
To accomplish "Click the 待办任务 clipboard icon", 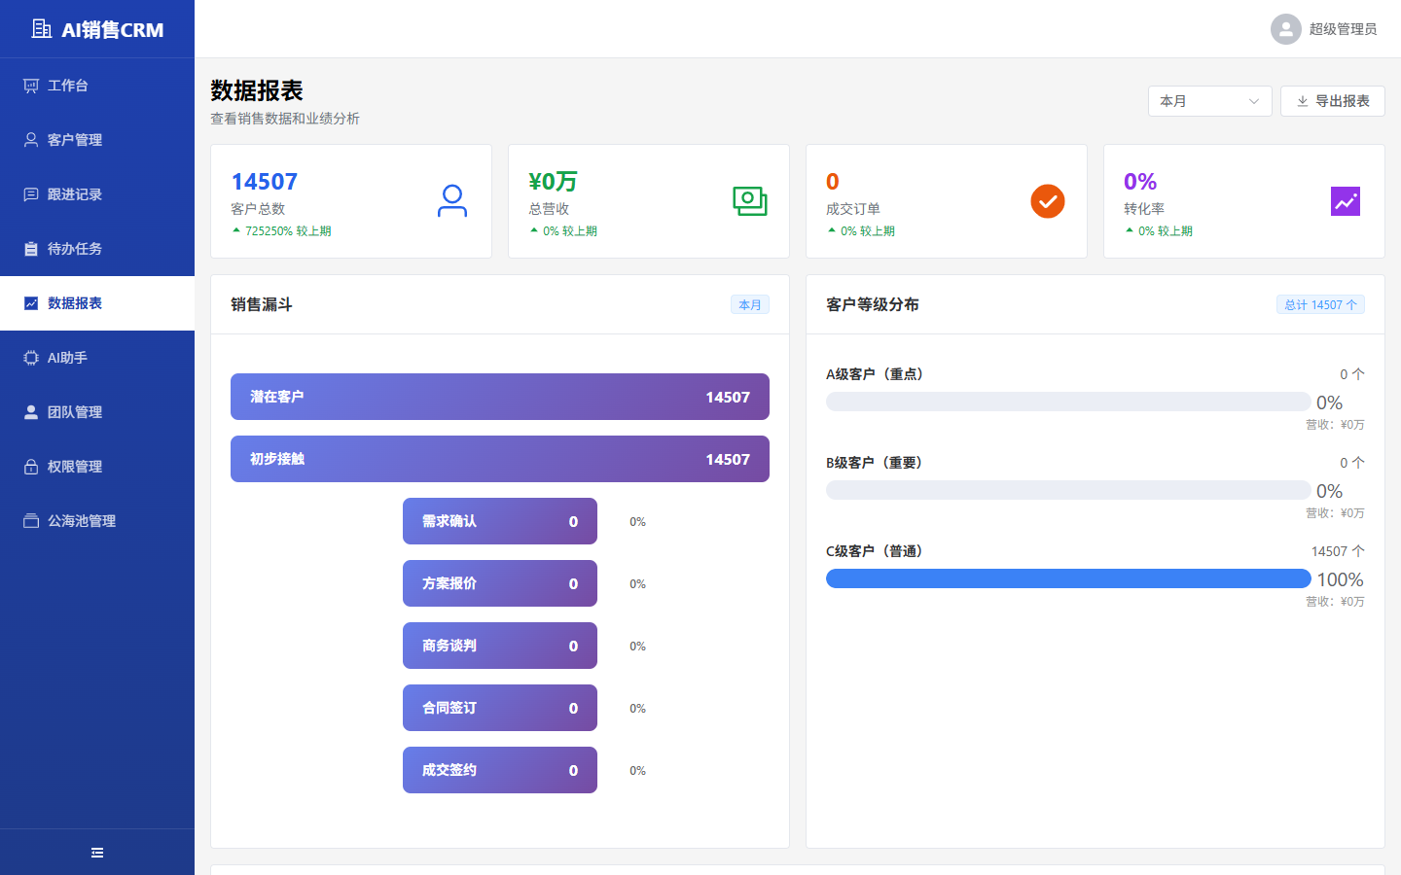I will (31, 249).
